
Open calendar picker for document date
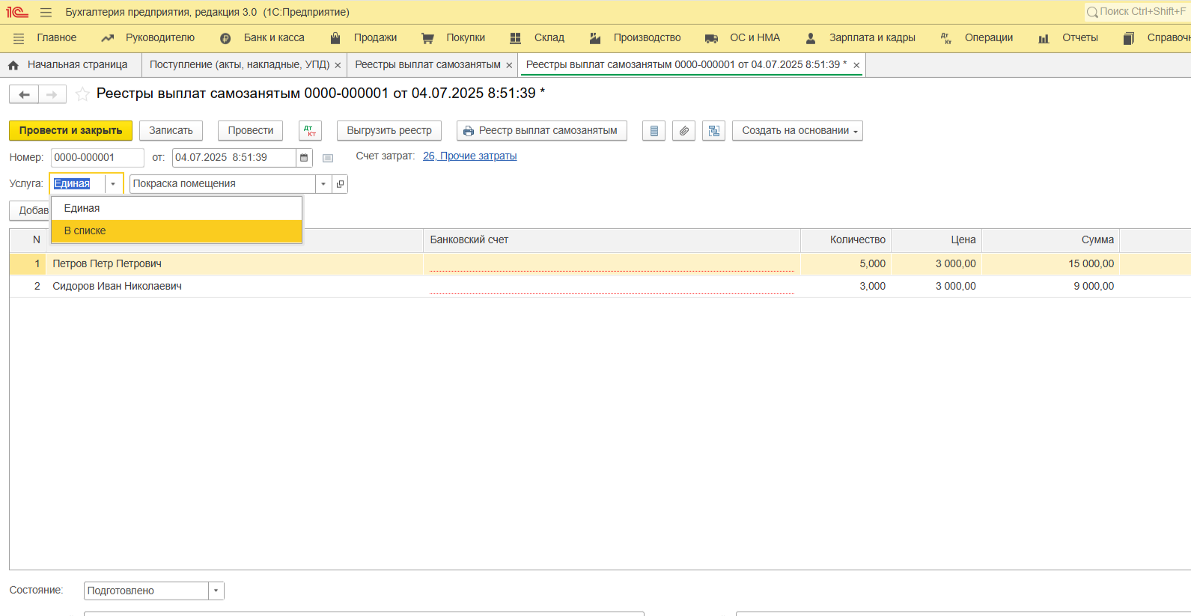coord(304,157)
